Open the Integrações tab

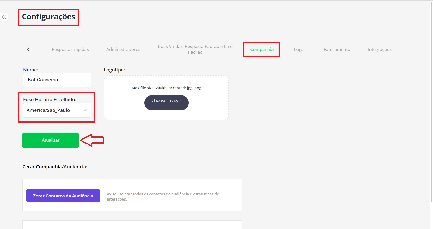(379, 49)
